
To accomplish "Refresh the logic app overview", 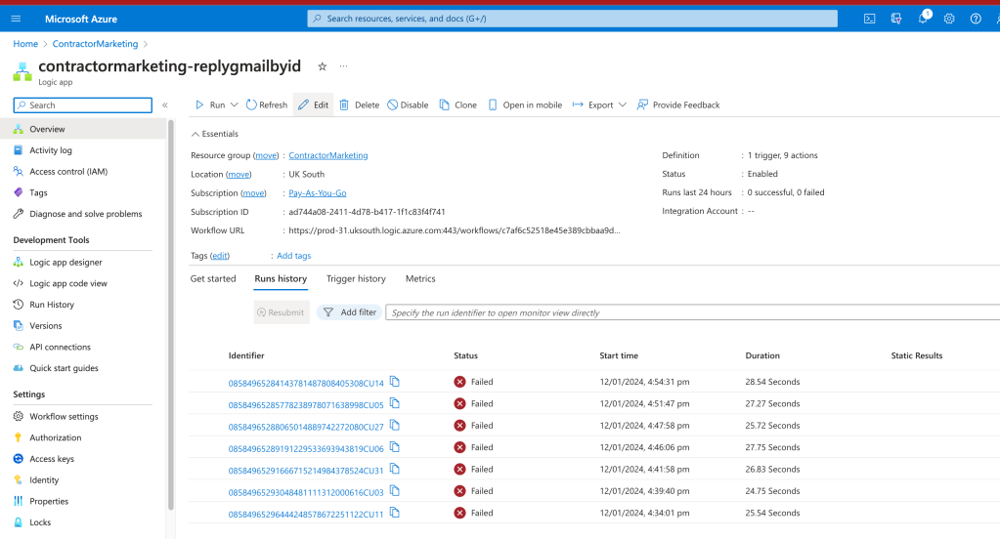I will (267, 105).
